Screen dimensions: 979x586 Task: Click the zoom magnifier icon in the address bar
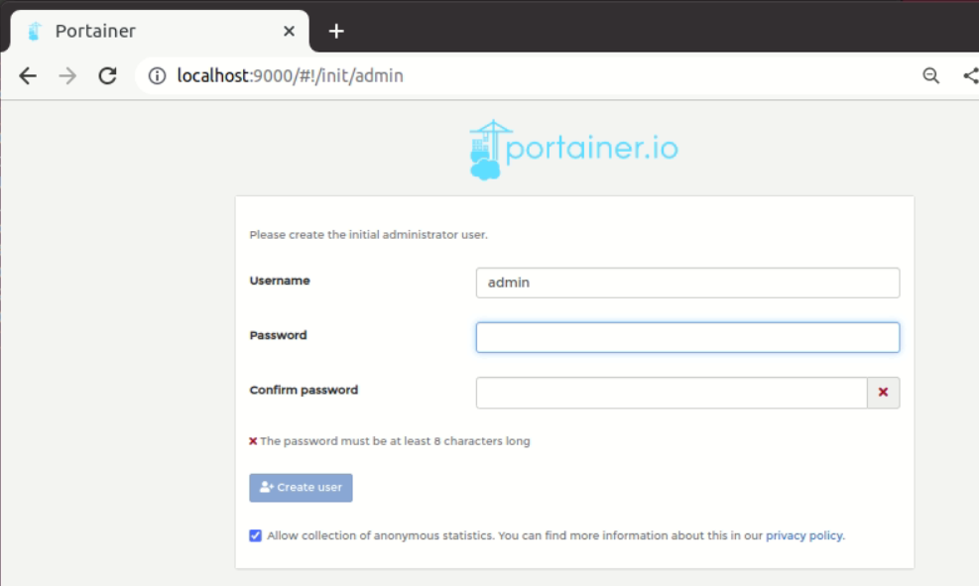[x=930, y=75]
